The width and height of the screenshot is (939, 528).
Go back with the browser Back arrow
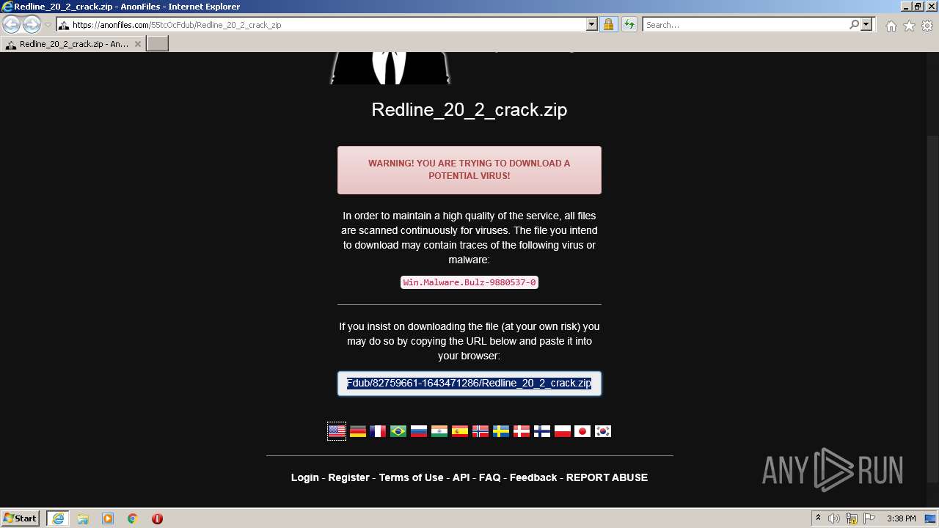12,24
